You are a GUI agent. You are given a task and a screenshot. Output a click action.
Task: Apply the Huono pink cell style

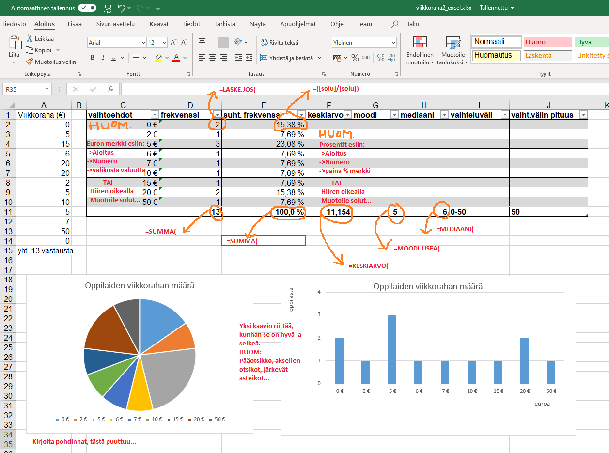pos(547,42)
